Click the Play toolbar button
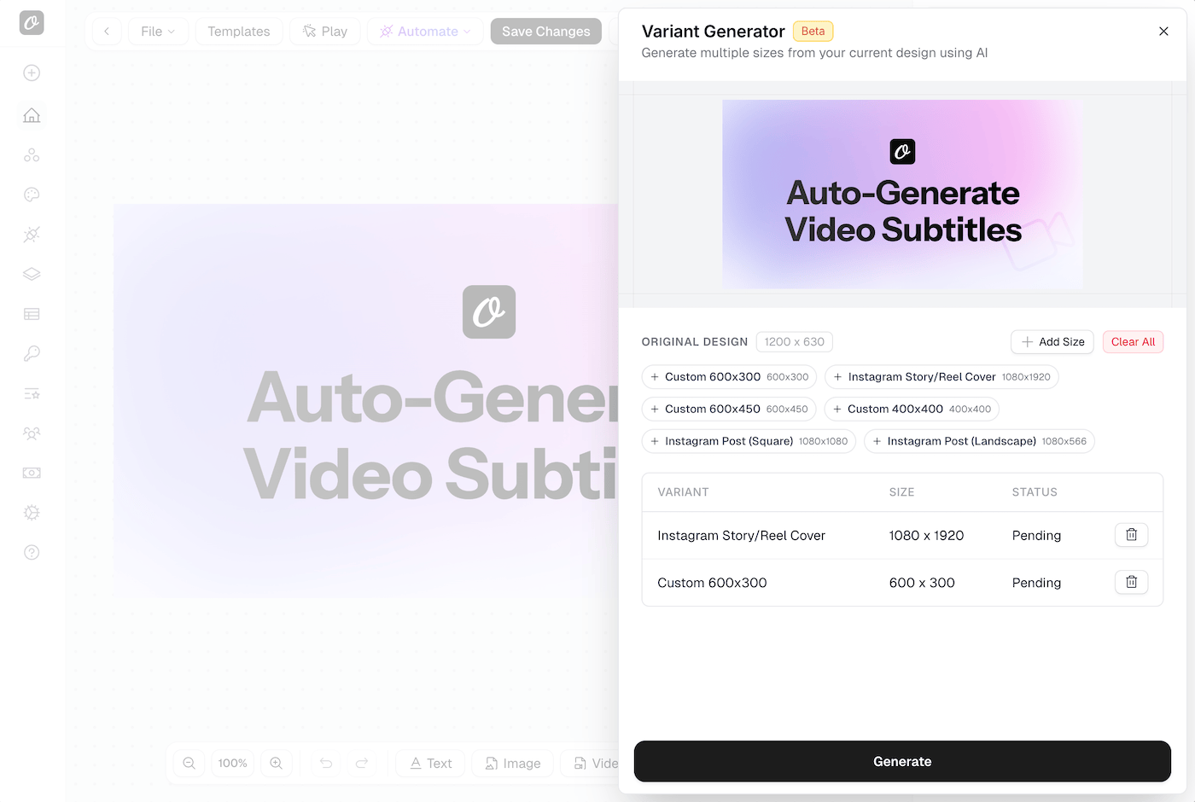 [x=325, y=32]
